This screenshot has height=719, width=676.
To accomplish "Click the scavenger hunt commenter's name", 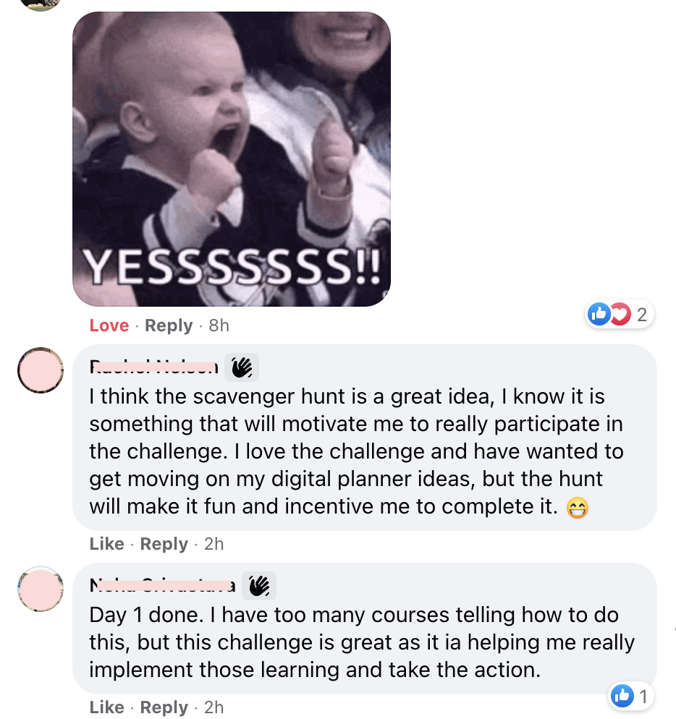I will [153, 367].
